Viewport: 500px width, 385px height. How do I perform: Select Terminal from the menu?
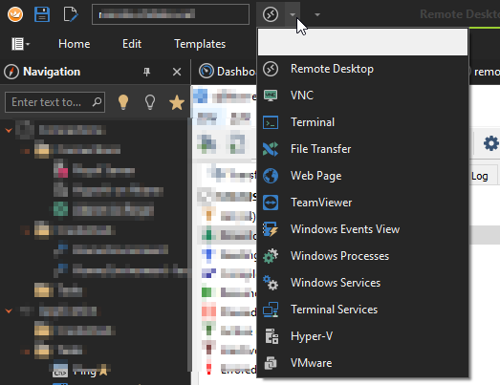362,122
